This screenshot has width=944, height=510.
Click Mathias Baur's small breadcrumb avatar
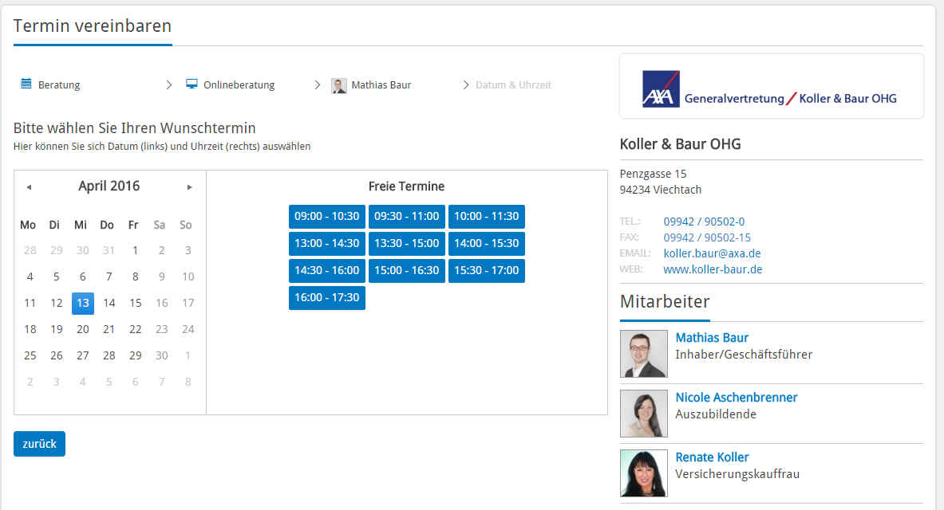[x=339, y=85]
